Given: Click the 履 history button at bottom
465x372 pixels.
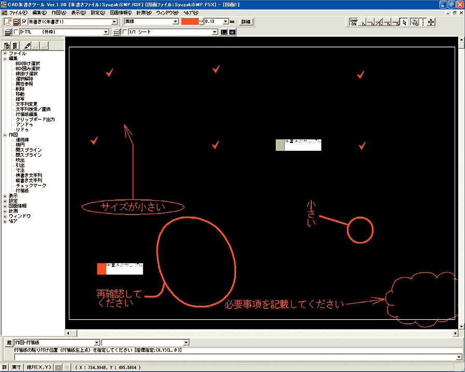Looking at the screenshot, I should click(x=9, y=342).
